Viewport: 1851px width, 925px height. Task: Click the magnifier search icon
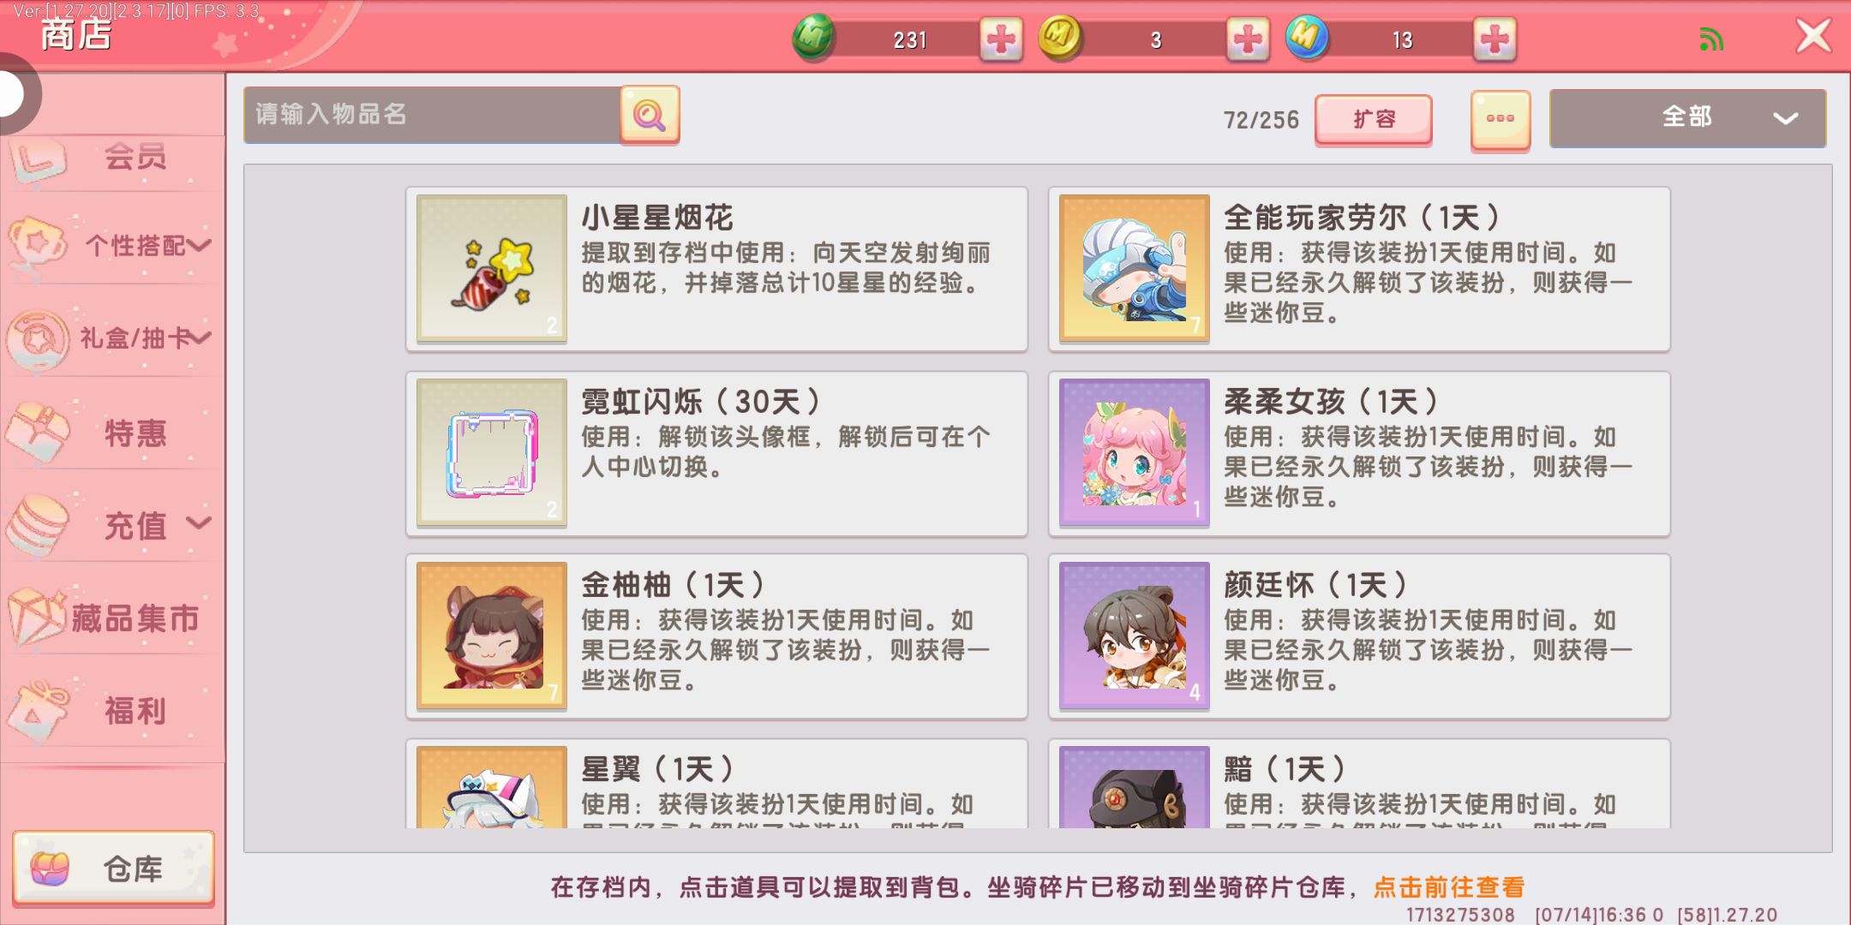tap(650, 115)
